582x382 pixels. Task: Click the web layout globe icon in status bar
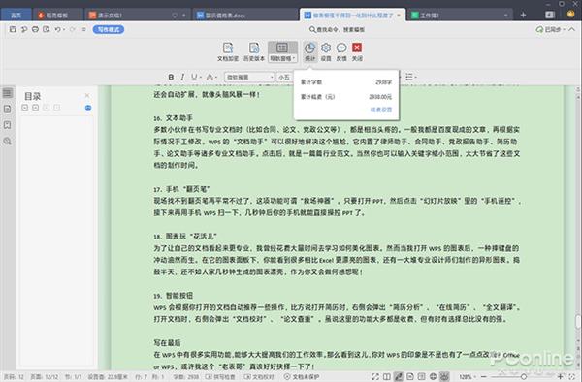click(x=433, y=377)
